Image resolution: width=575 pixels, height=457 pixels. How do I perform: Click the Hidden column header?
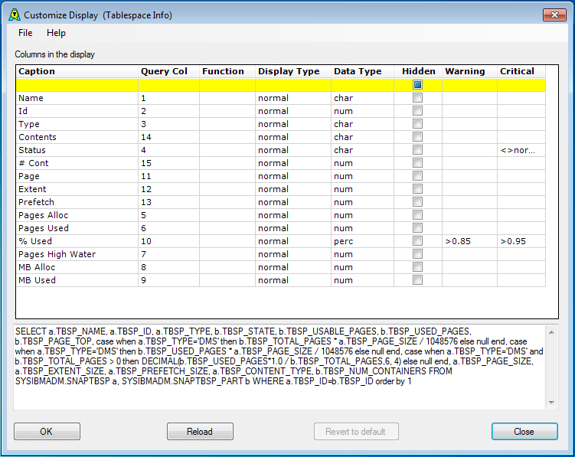coord(418,71)
